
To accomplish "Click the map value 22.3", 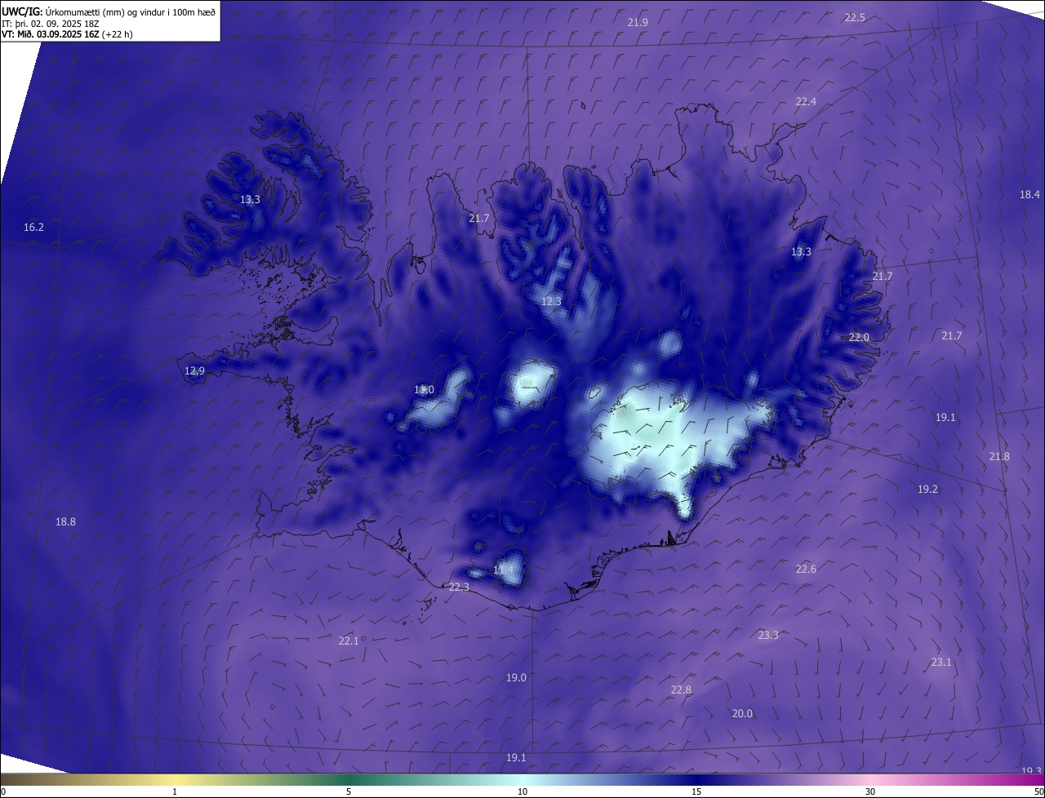I will click(459, 587).
